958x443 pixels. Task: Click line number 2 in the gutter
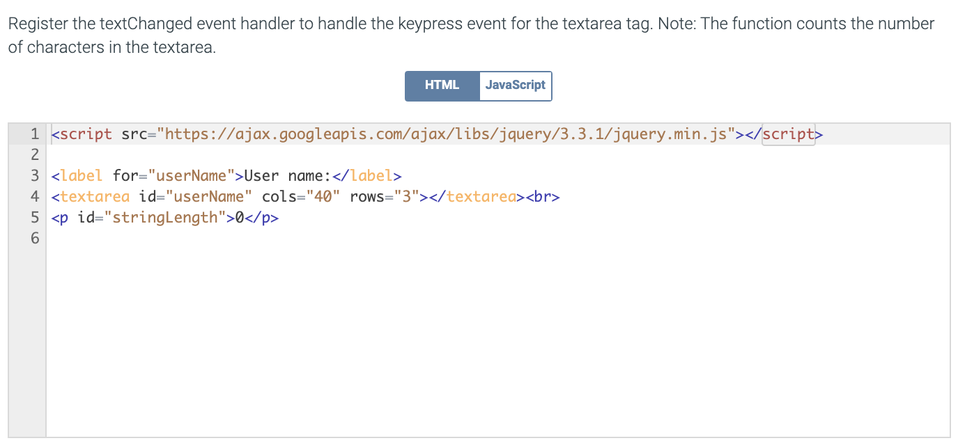pyautogui.click(x=34, y=154)
